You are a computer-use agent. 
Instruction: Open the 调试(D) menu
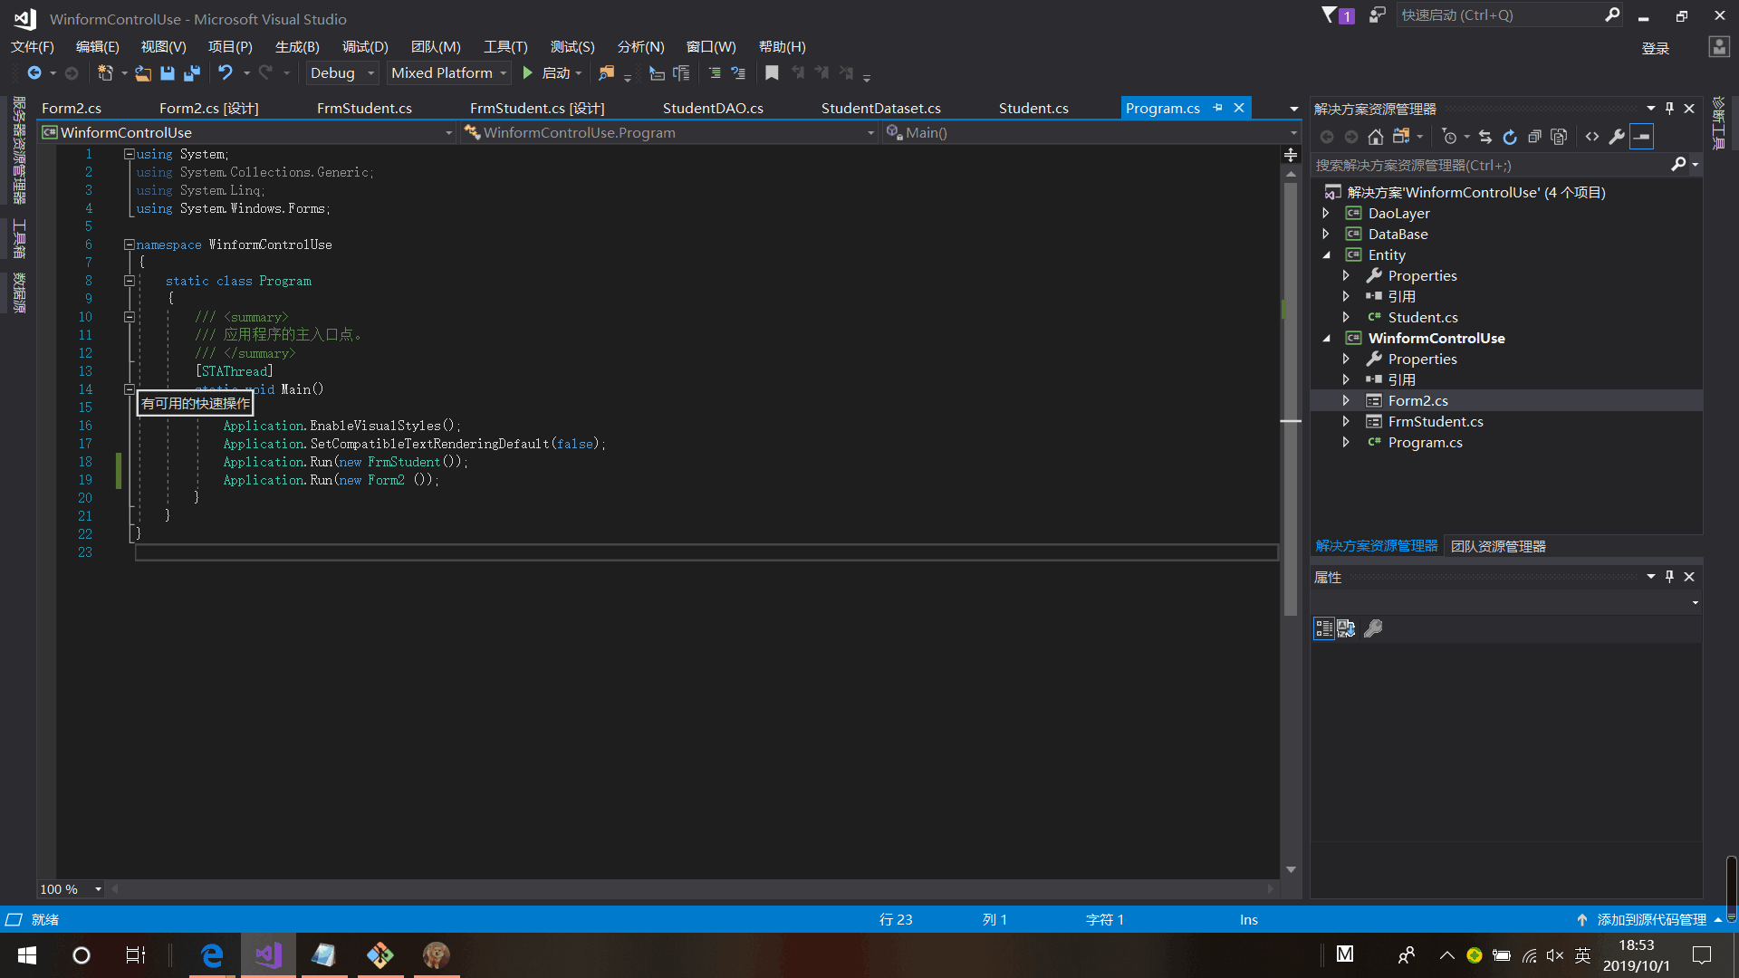tap(365, 47)
